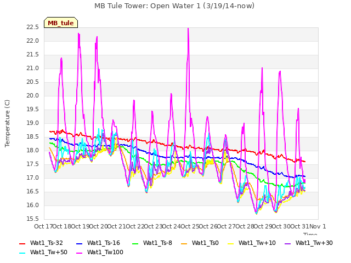Click the Oct 27 x-axis date label
The image size is (351, 263).
(227, 226)
